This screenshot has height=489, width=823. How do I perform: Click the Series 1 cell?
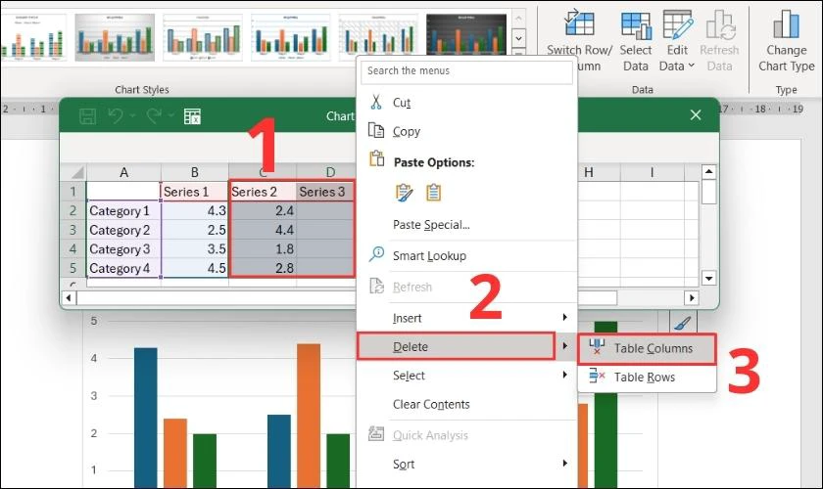click(195, 192)
